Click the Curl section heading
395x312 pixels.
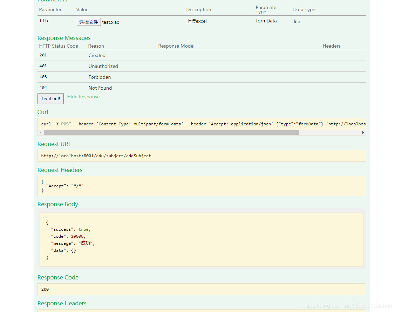43,112
